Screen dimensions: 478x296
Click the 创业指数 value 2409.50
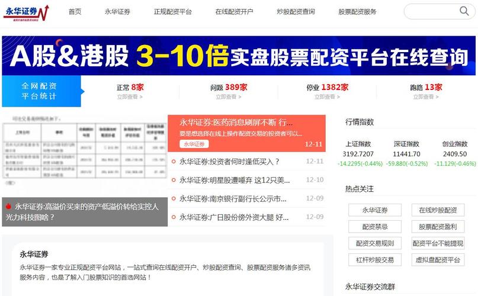[x=455, y=154]
